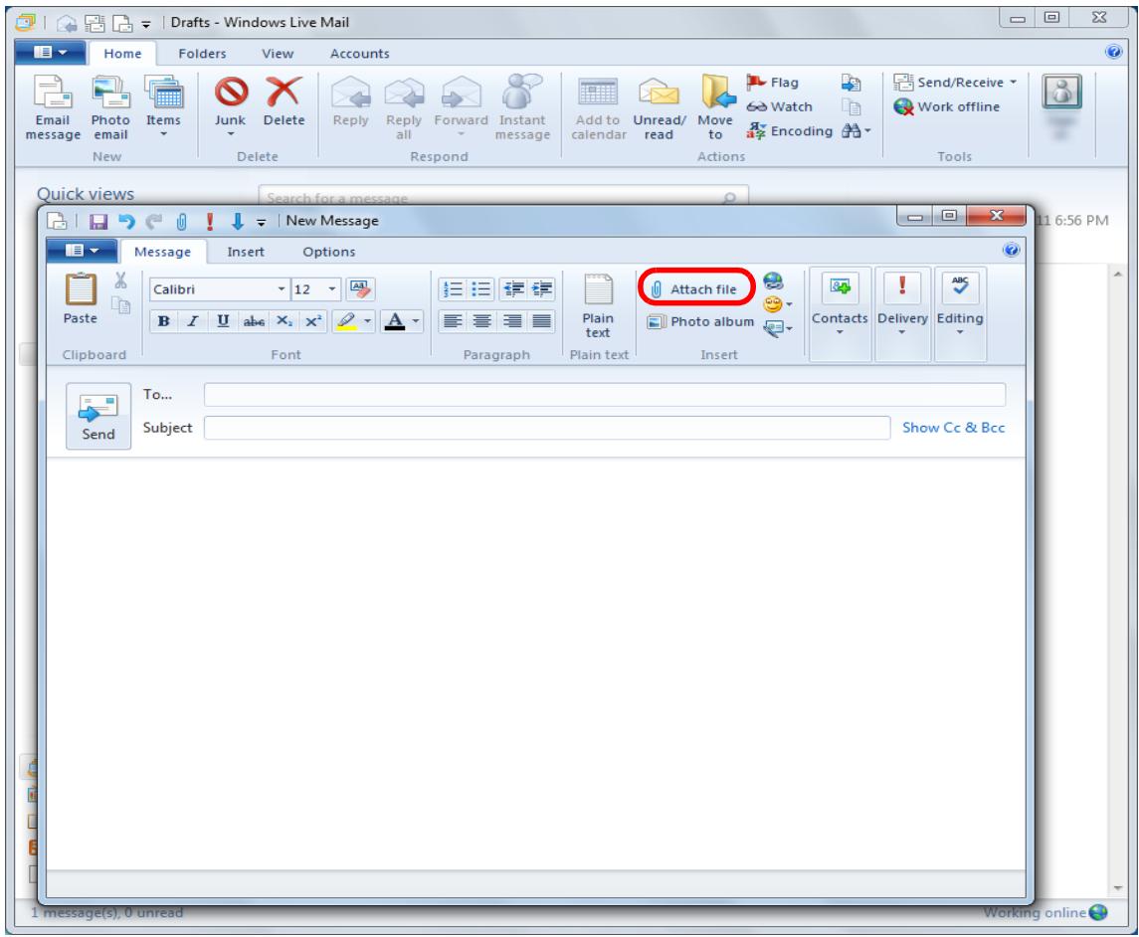Toggle Subscript formatting
This screenshot has height=937, width=1139.
tap(285, 321)
